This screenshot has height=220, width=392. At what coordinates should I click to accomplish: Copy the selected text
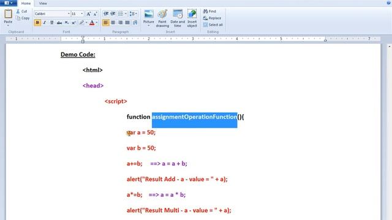[x=23, y=18]
